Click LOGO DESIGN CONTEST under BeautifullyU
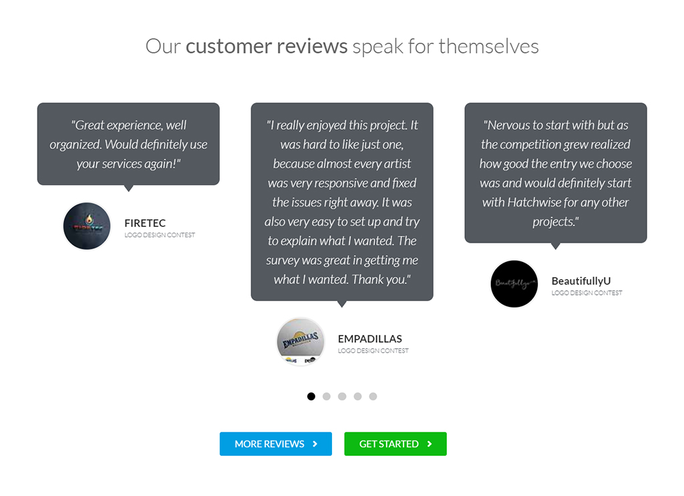684x496 pixels. pyautogui.click(x=586, y=293)
